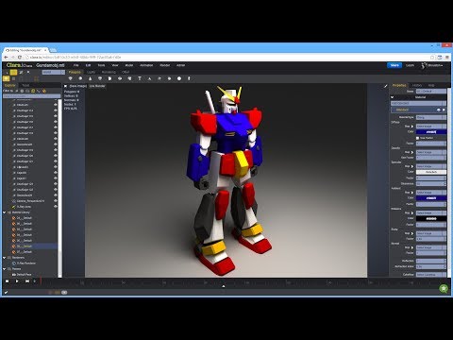
Task: Remove material with X icon in Properties
Action: 444,110
